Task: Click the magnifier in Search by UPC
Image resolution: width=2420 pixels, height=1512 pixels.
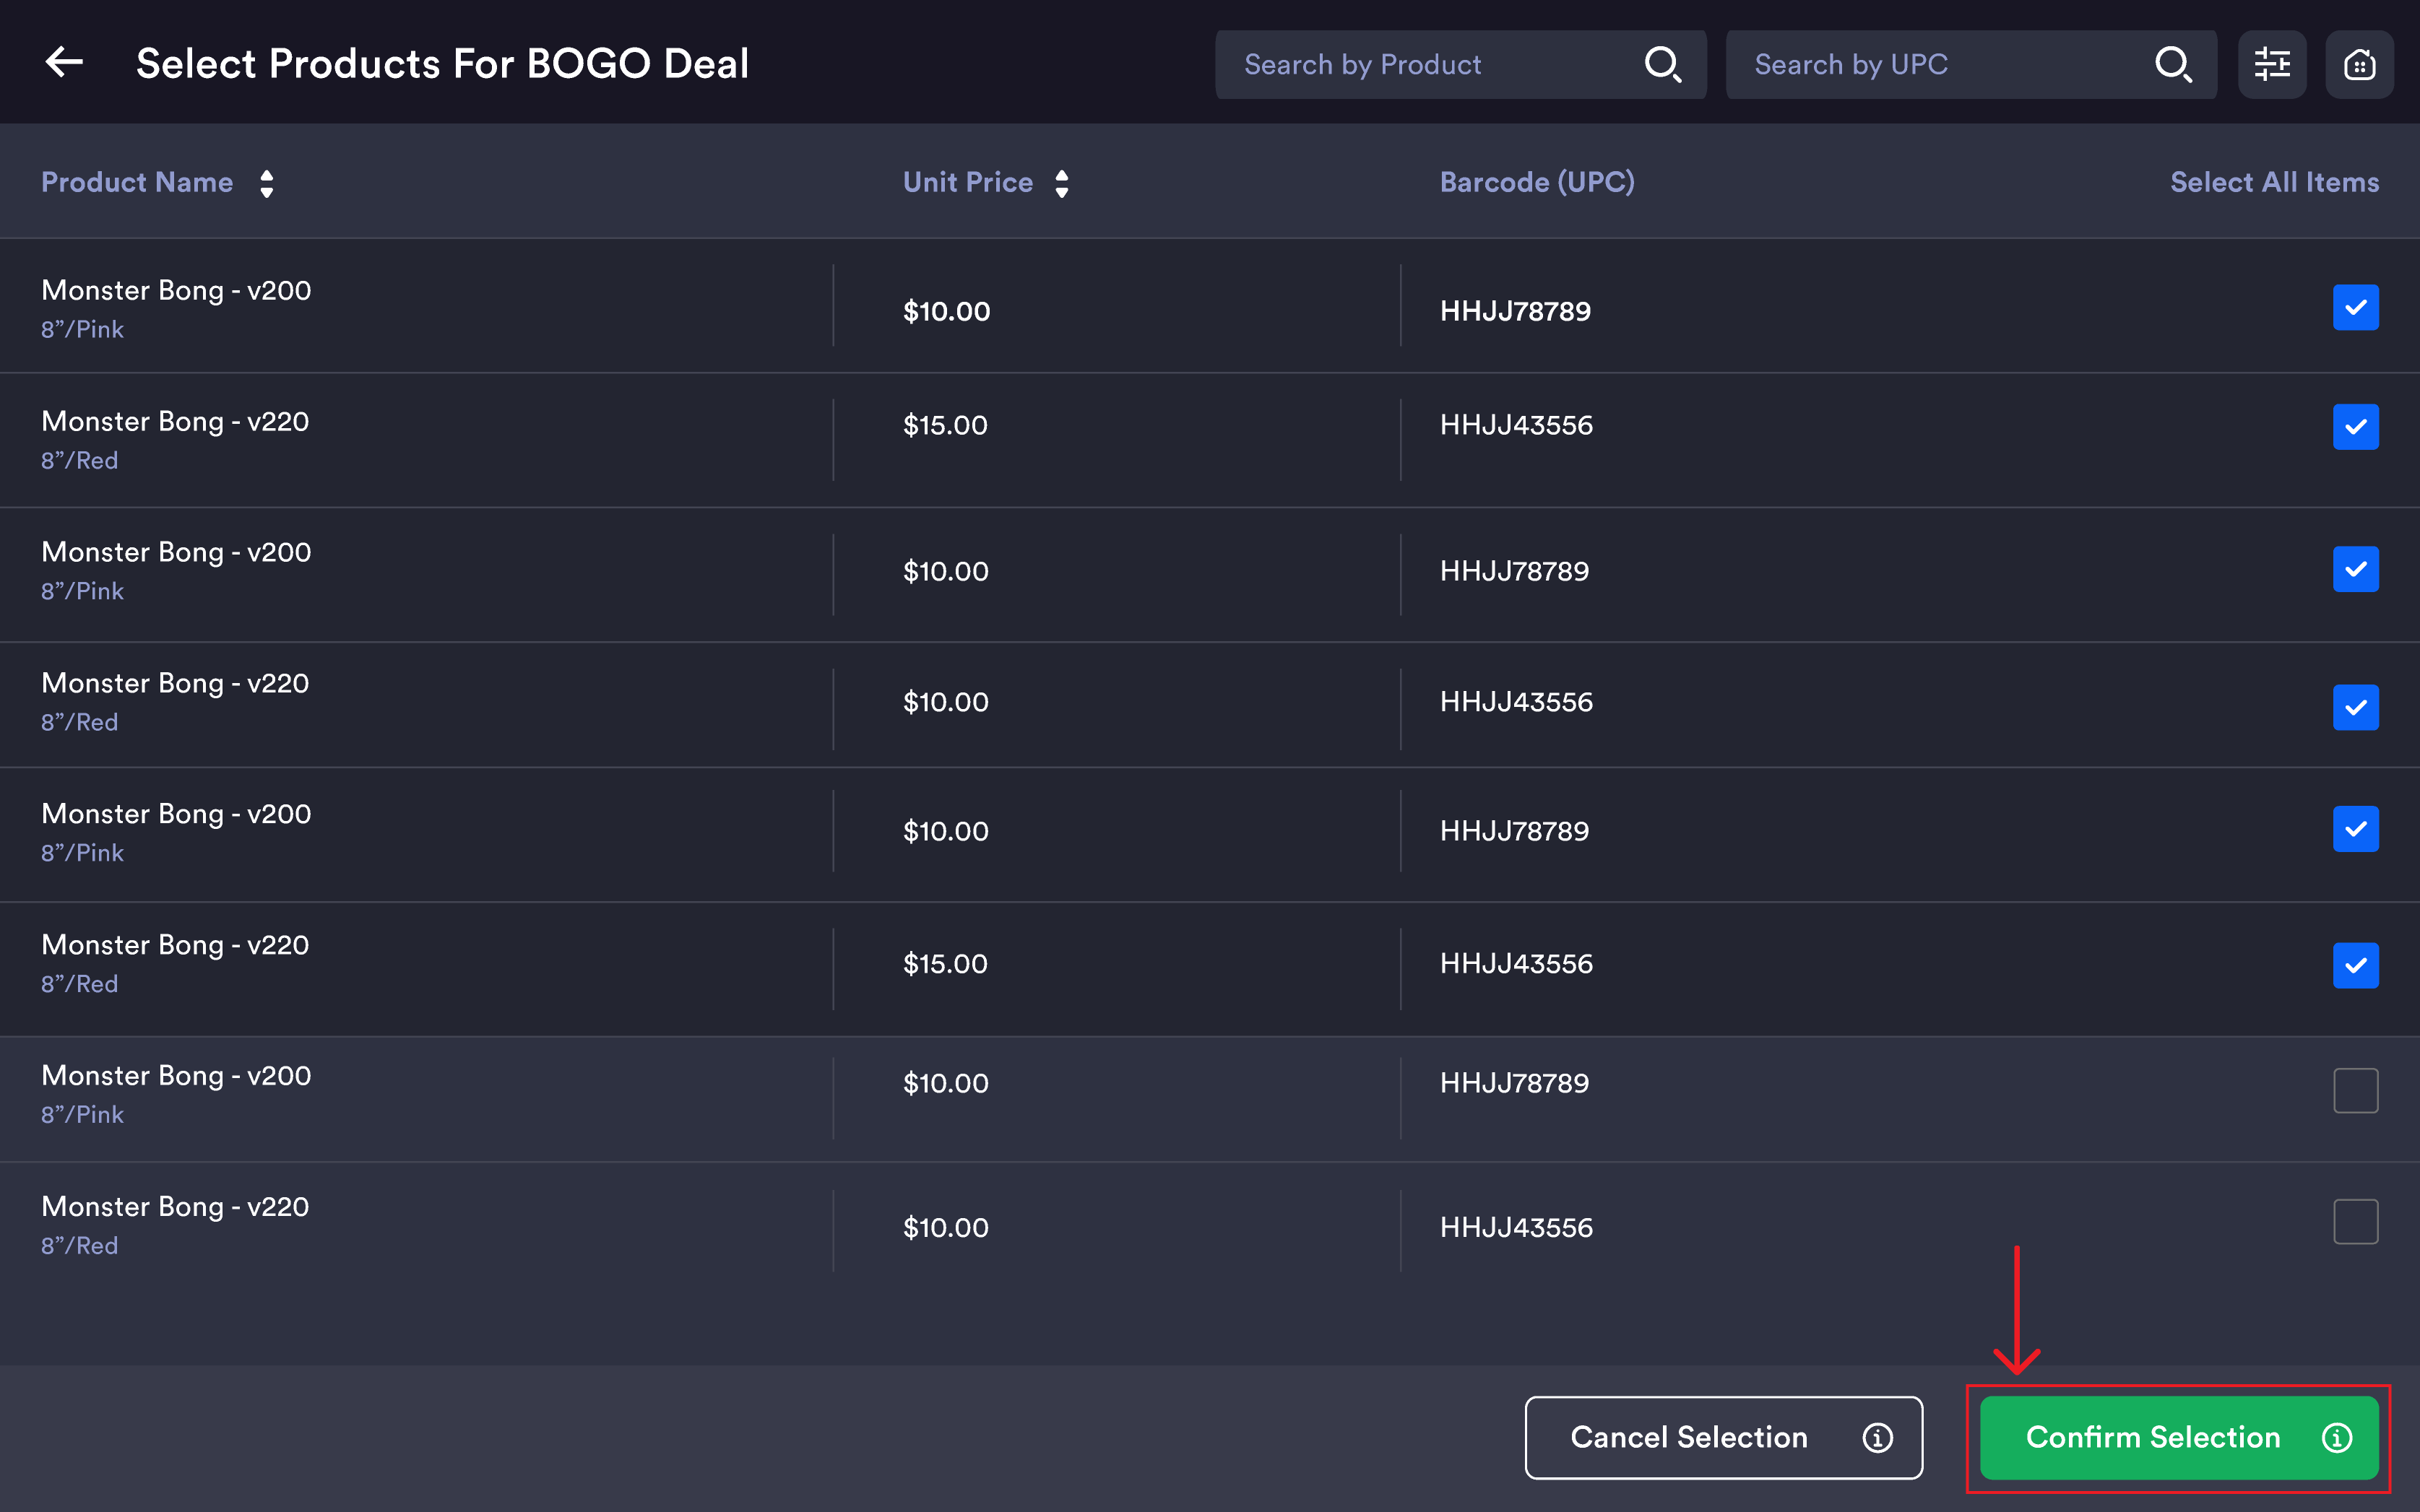Action: pyautogui.click(x=2173, y=65)
